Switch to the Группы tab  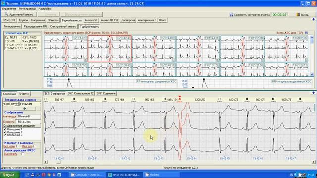click(x=23, y=20)
